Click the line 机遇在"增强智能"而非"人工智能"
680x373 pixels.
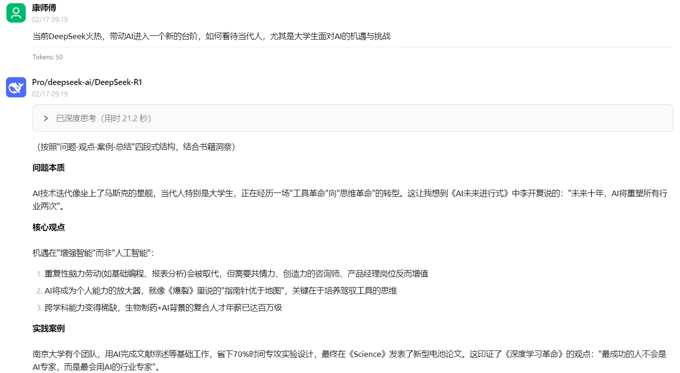pyautogui.click(x=93, y=253)
